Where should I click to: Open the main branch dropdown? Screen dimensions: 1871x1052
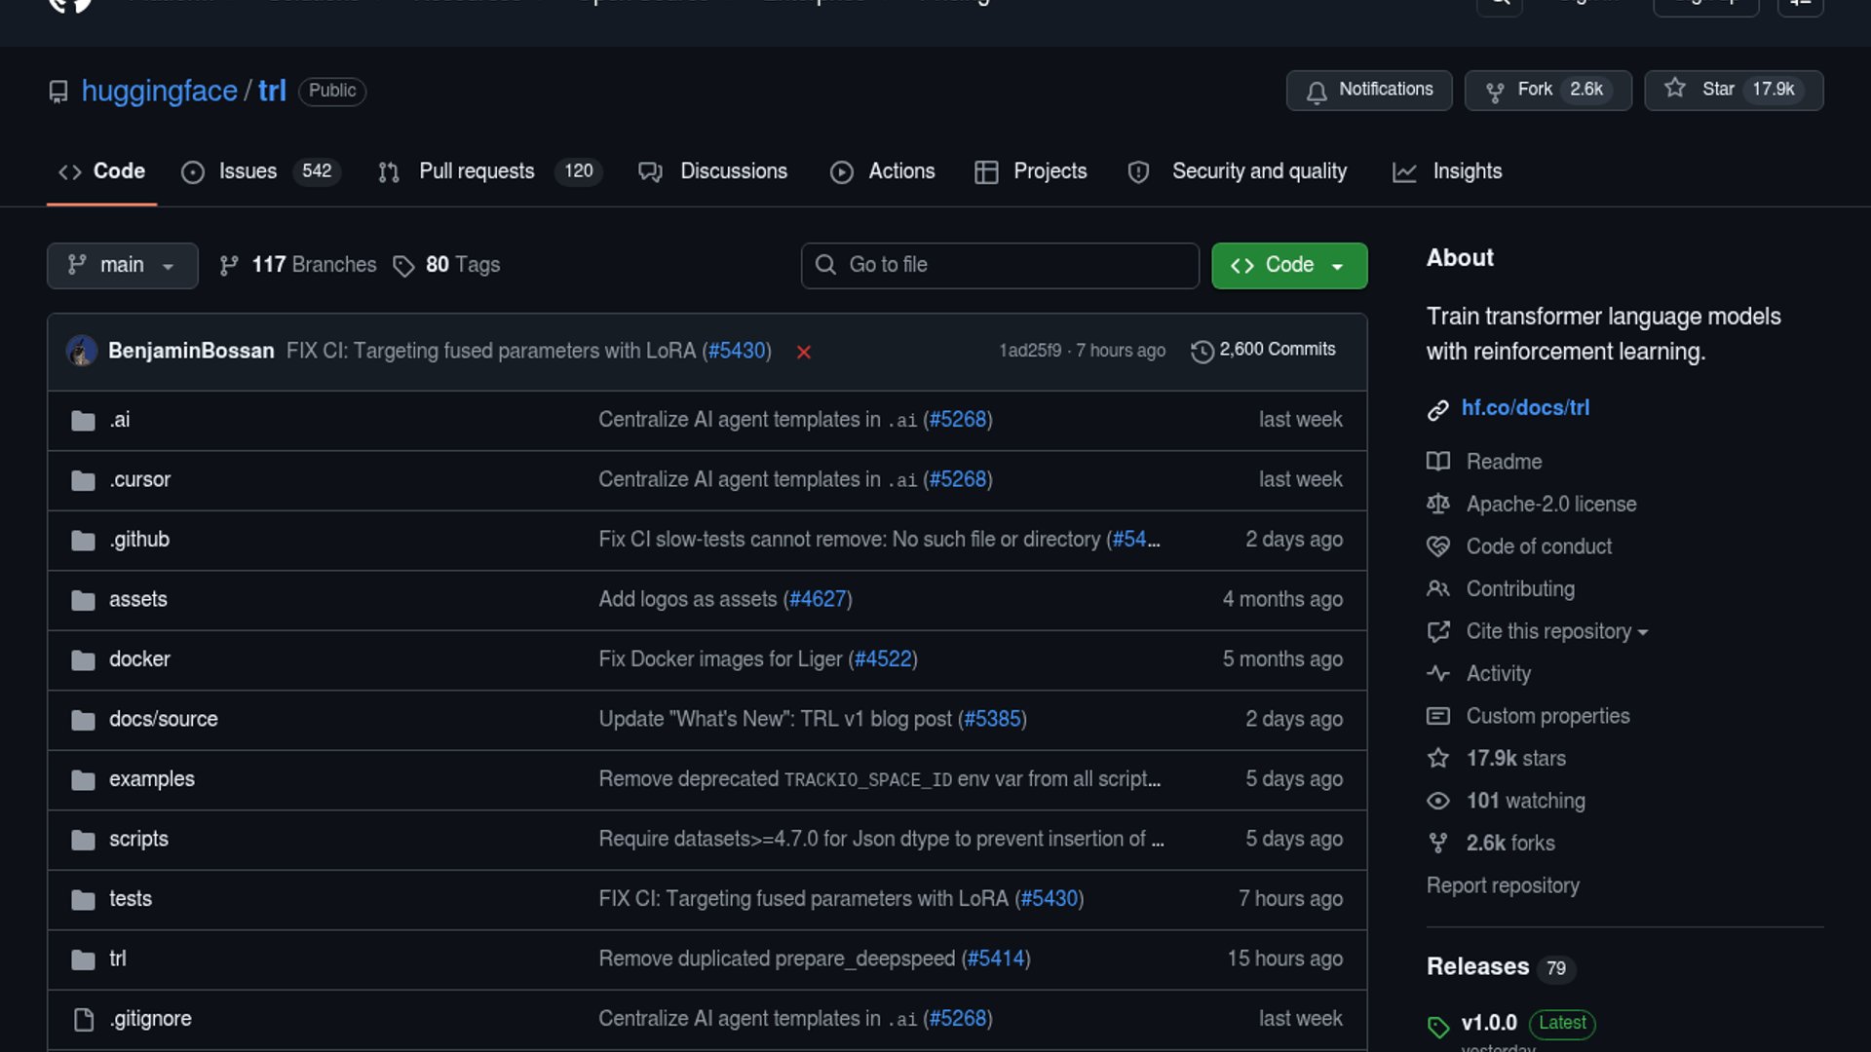[x=122, y=265]
